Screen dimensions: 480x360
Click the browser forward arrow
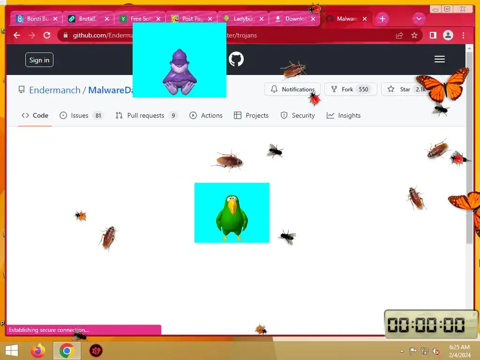tap(32, 35)
